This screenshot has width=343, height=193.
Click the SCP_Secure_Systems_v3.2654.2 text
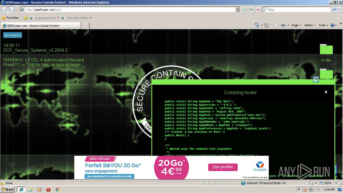(x=35, y=50)
